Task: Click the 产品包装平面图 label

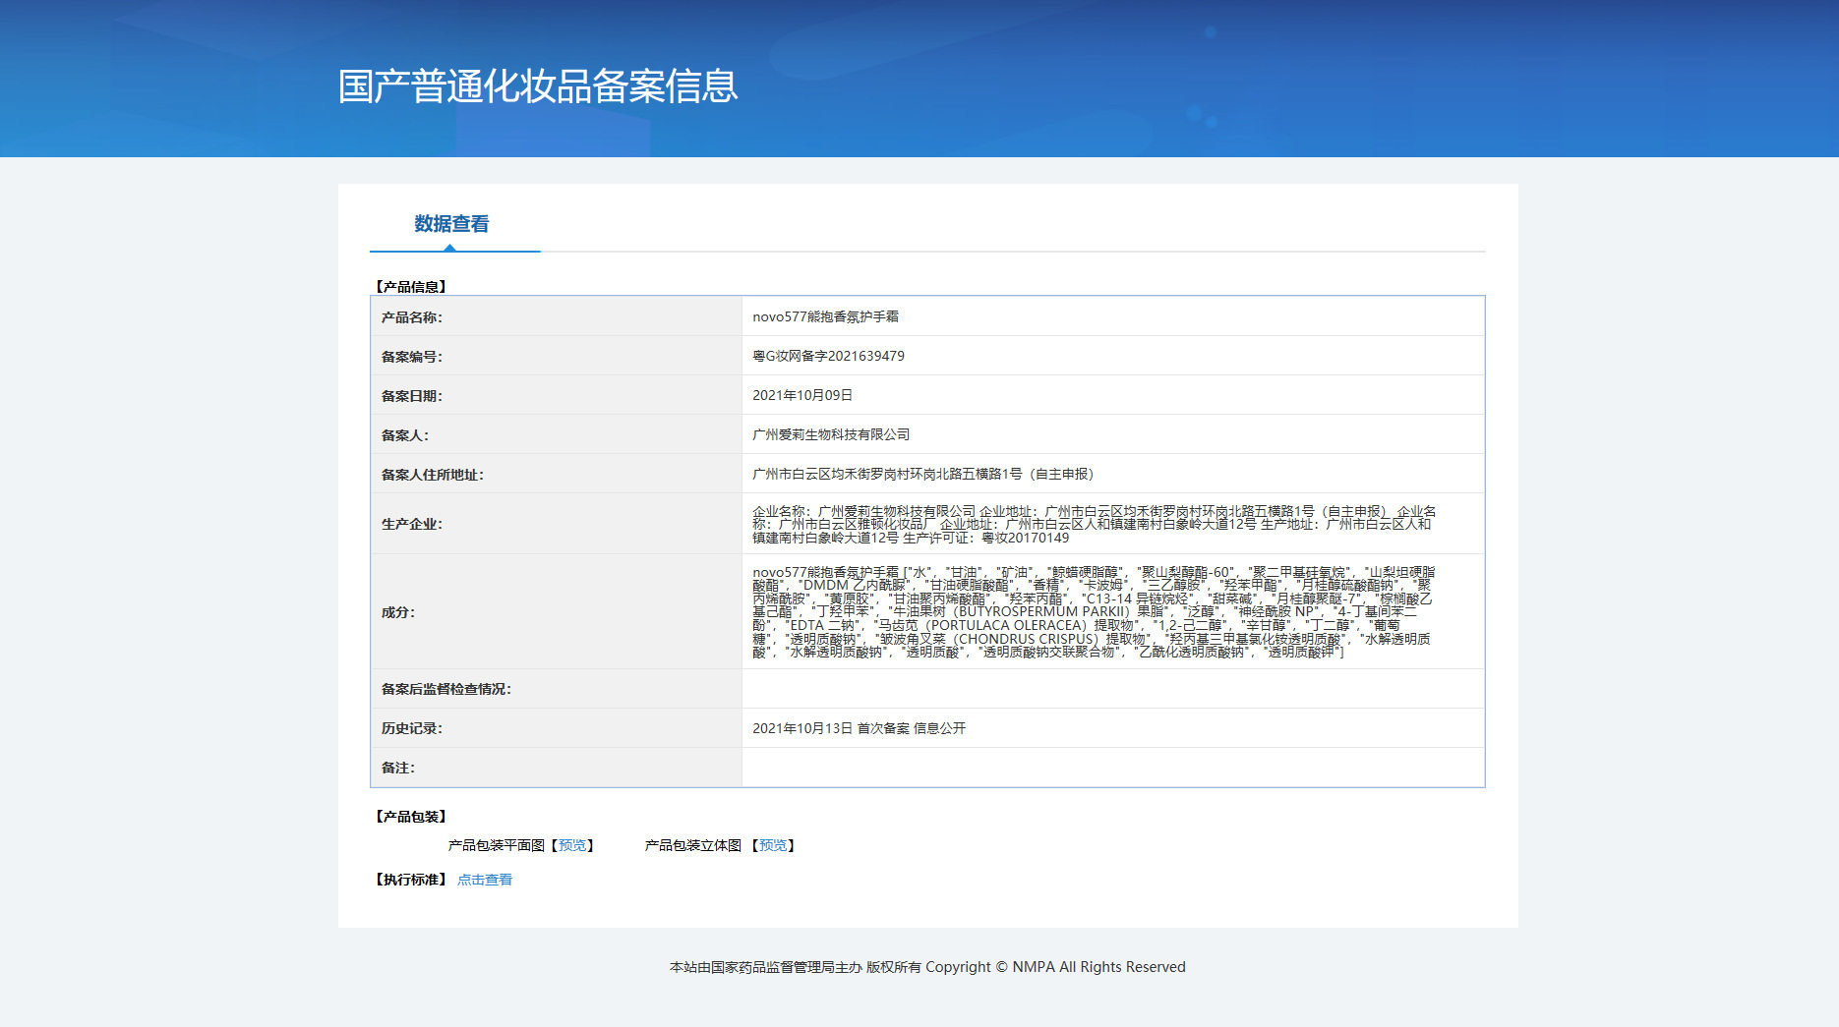Action: click(x=497, y=845)
